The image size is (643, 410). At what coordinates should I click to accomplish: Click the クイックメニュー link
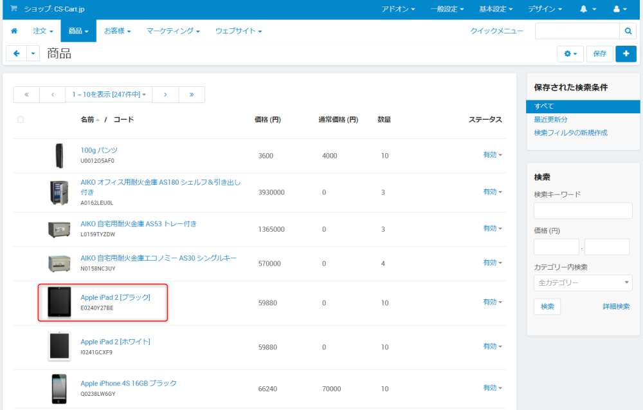click(x=496, y=31)
